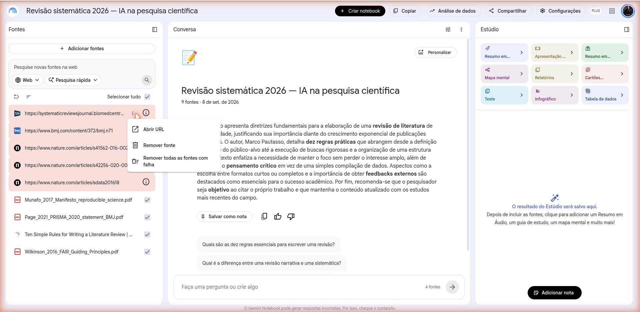Show info for systematicreviewsjournal source
The height and width of the screenshot is (312, 640).
tap(146, 113)
